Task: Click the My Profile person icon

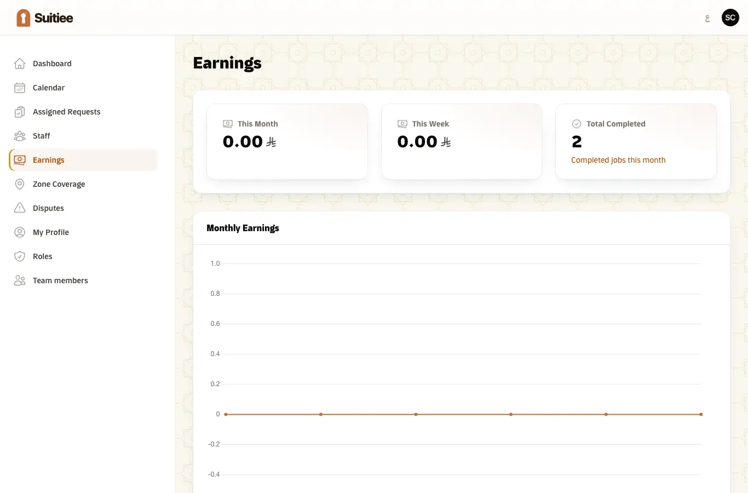Action: tap(20, 232)
